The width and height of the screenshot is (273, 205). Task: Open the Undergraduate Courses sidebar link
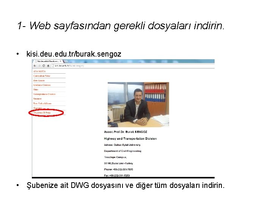44,94
